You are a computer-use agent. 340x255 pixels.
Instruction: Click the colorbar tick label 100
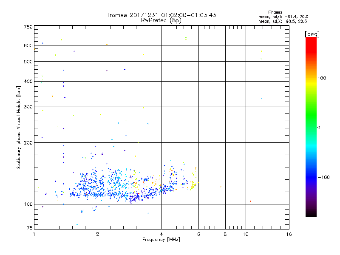point(322,78)
